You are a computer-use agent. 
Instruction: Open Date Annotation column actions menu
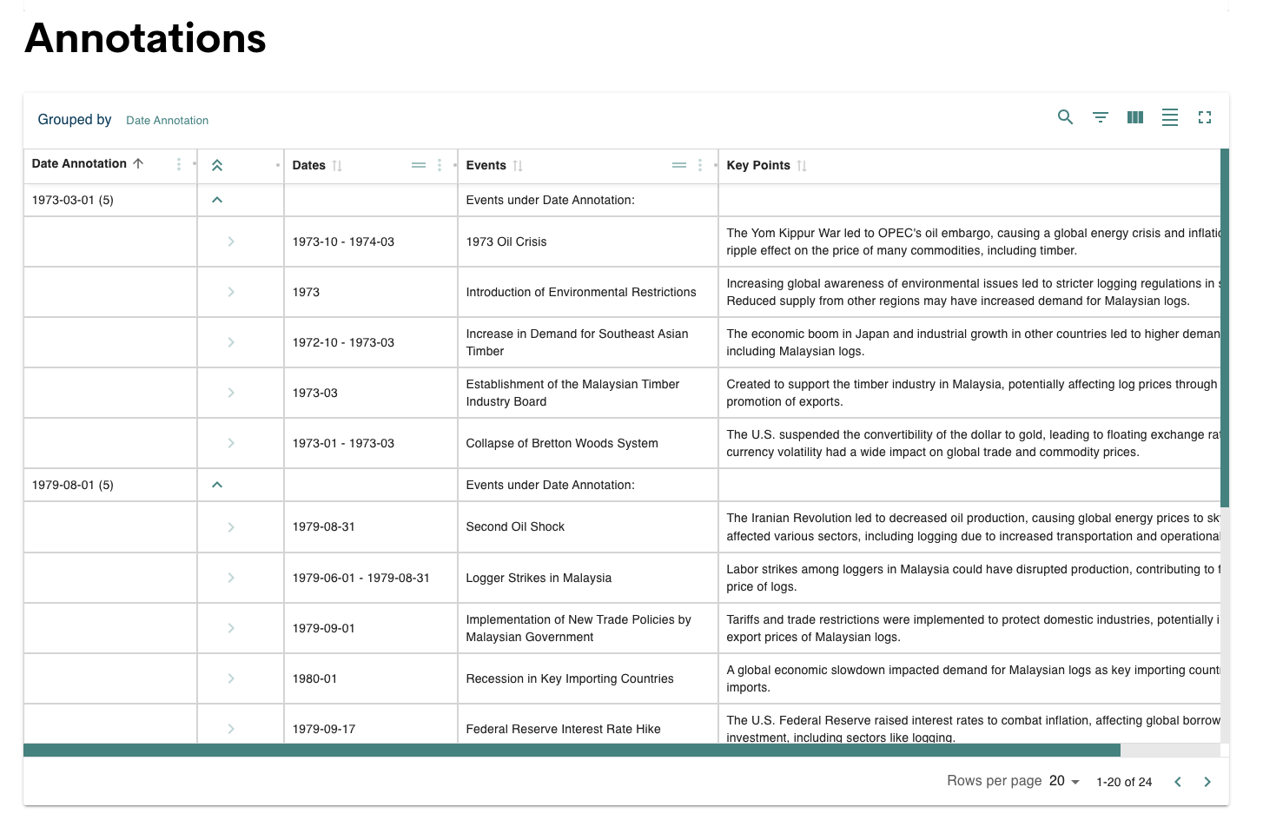[x=179, y=164]
